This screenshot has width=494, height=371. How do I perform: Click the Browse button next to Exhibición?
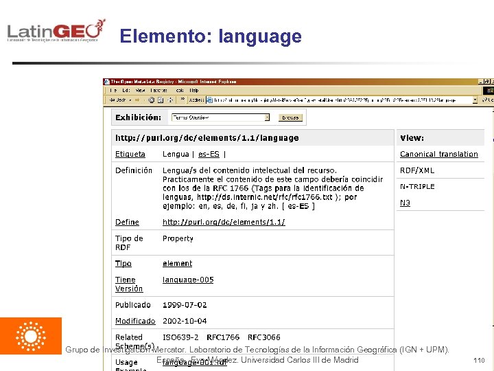click(290, 117)
